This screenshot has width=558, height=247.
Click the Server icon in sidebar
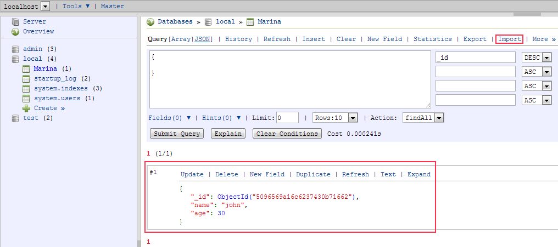pyautogui.click(x=15, y=22)
